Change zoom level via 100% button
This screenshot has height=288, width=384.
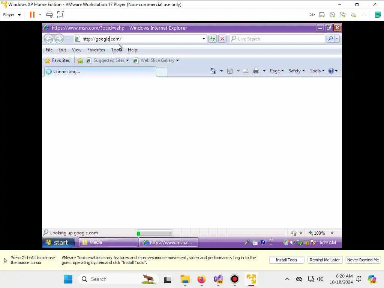click(x=317, y=233)
